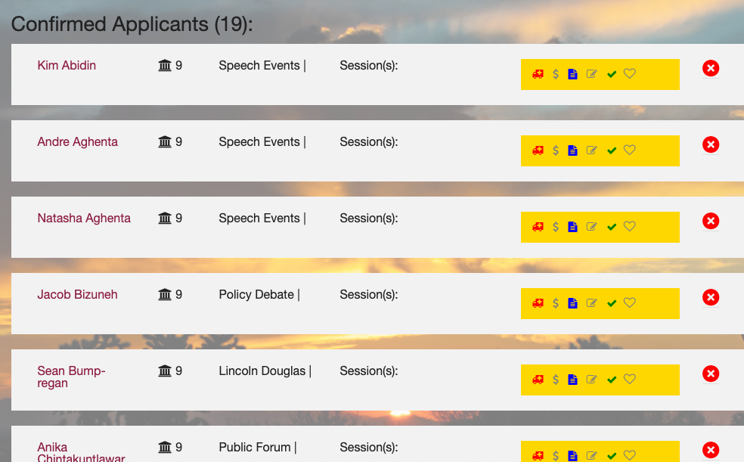Image resolution: width=744 pixels, height=462 pixels.
Task: Click the dollar sign icon for Andre Aghenta
Action: pyautogui.click(x=556, y=150)
